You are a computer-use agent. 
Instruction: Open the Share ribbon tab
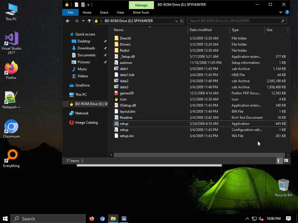pos(104,12)
